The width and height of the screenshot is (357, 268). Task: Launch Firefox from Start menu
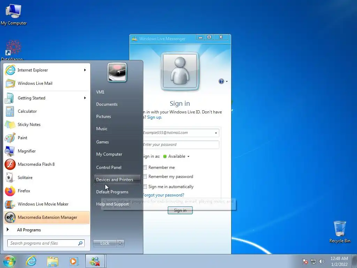[x=47, y=191]
